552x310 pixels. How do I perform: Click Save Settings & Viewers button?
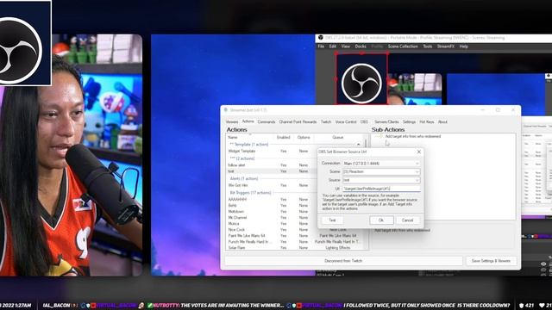(x=491, y=261)
